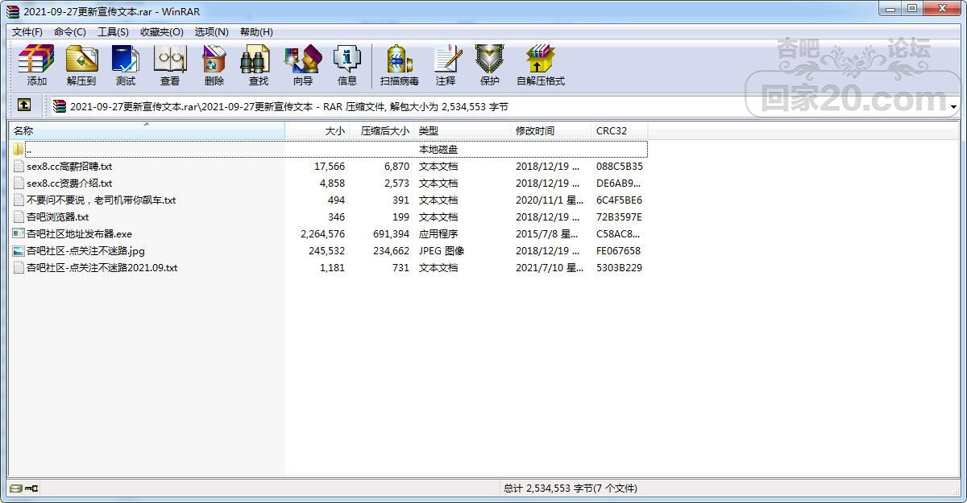Click the View (查看) toolbar icon

click(x=170, y=59)
